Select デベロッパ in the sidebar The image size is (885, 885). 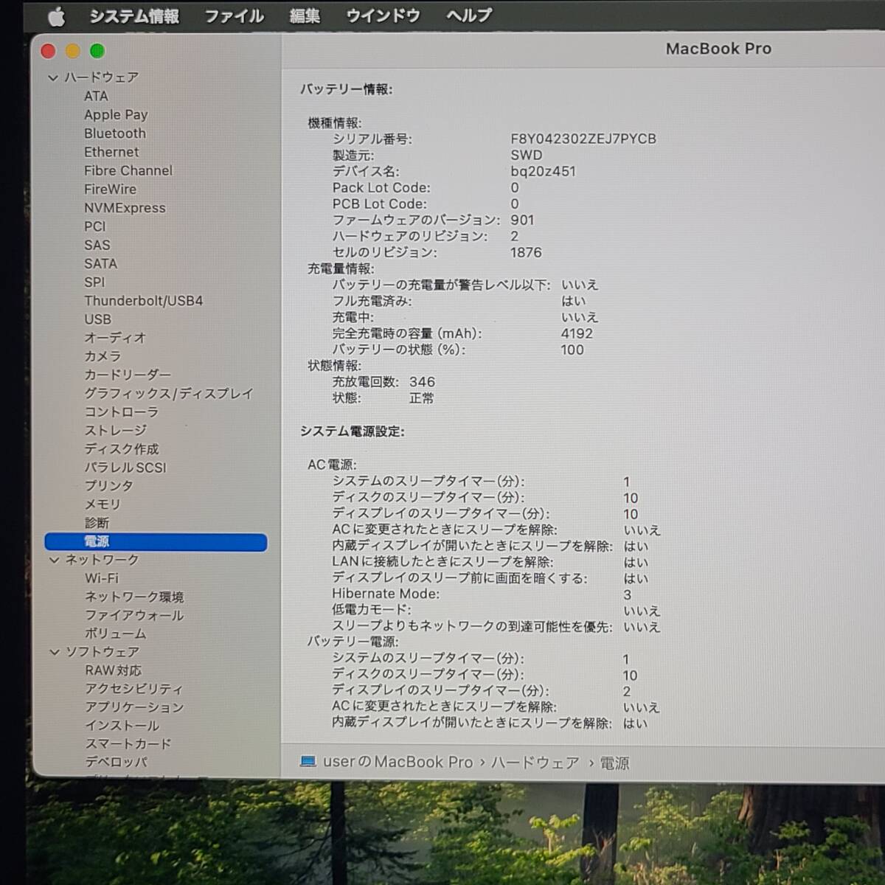[117, 763]
